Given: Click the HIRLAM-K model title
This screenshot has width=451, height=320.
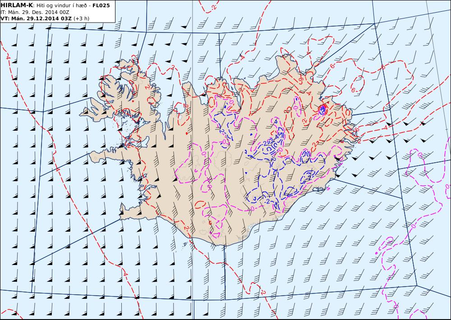Looking at the screenshot, I should click(x=17, y=5).
